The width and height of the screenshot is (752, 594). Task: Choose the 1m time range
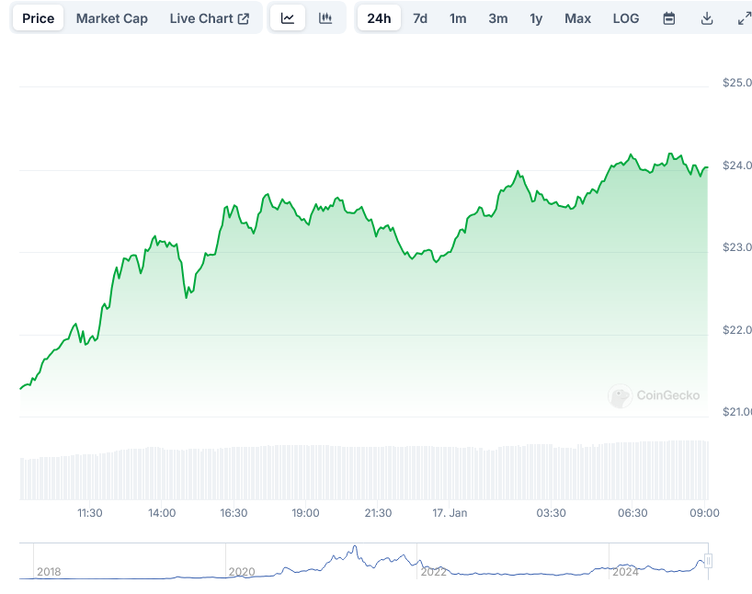point(458,18)
